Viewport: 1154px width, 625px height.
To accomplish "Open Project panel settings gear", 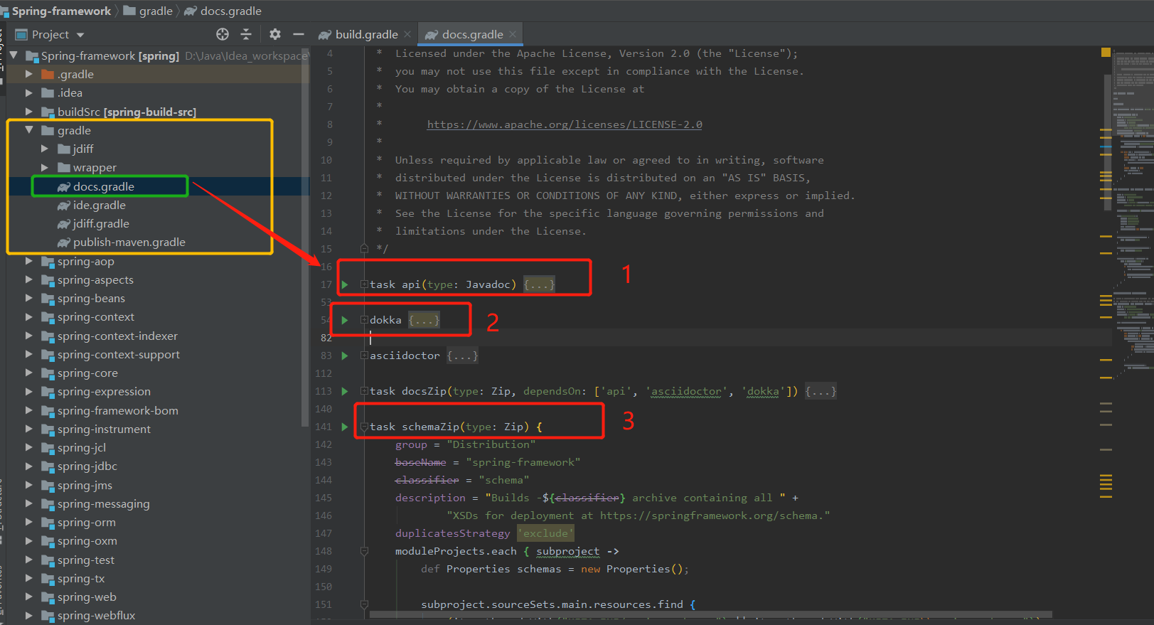I will (x=275, y=34).
